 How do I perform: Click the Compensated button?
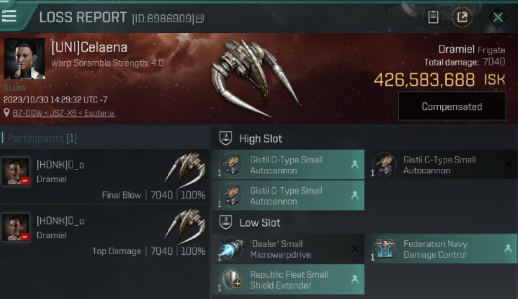pos(452,106)
